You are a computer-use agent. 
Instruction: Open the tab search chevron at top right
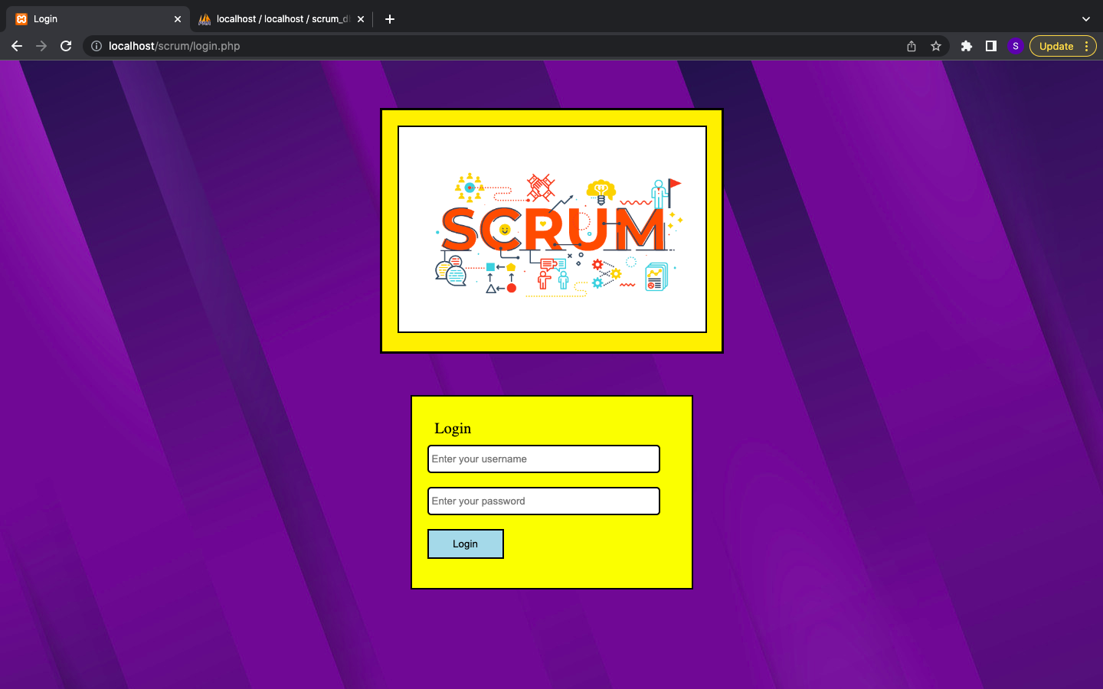pos(1085,18)
